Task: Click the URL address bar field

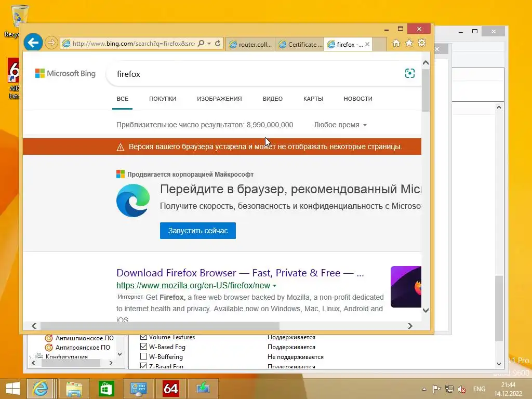Action: pyautogui.click(x=134, y=44)
